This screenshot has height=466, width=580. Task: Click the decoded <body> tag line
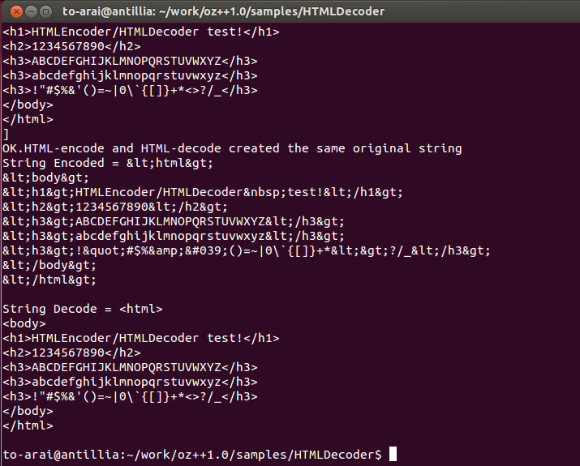[x=24, y=323]
